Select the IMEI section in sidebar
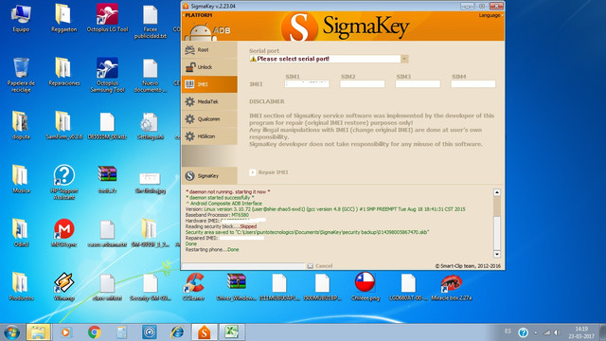The image size is (606, 341). click(209, 84)
